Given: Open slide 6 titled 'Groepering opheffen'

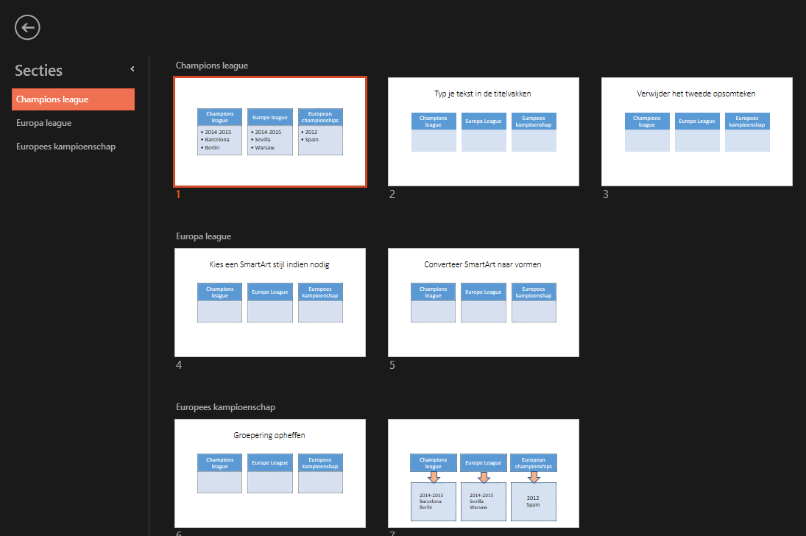Looking at the screenshot, I should 269,473.
